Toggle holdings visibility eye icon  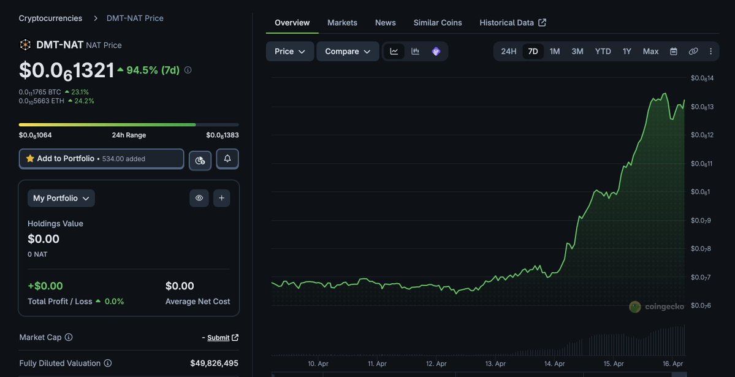click(x=199, y=199)
